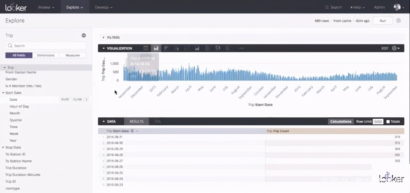This screenshot has width=410, height=193.
Task: Collapse the Visualization panel
Action: point(104,48)
